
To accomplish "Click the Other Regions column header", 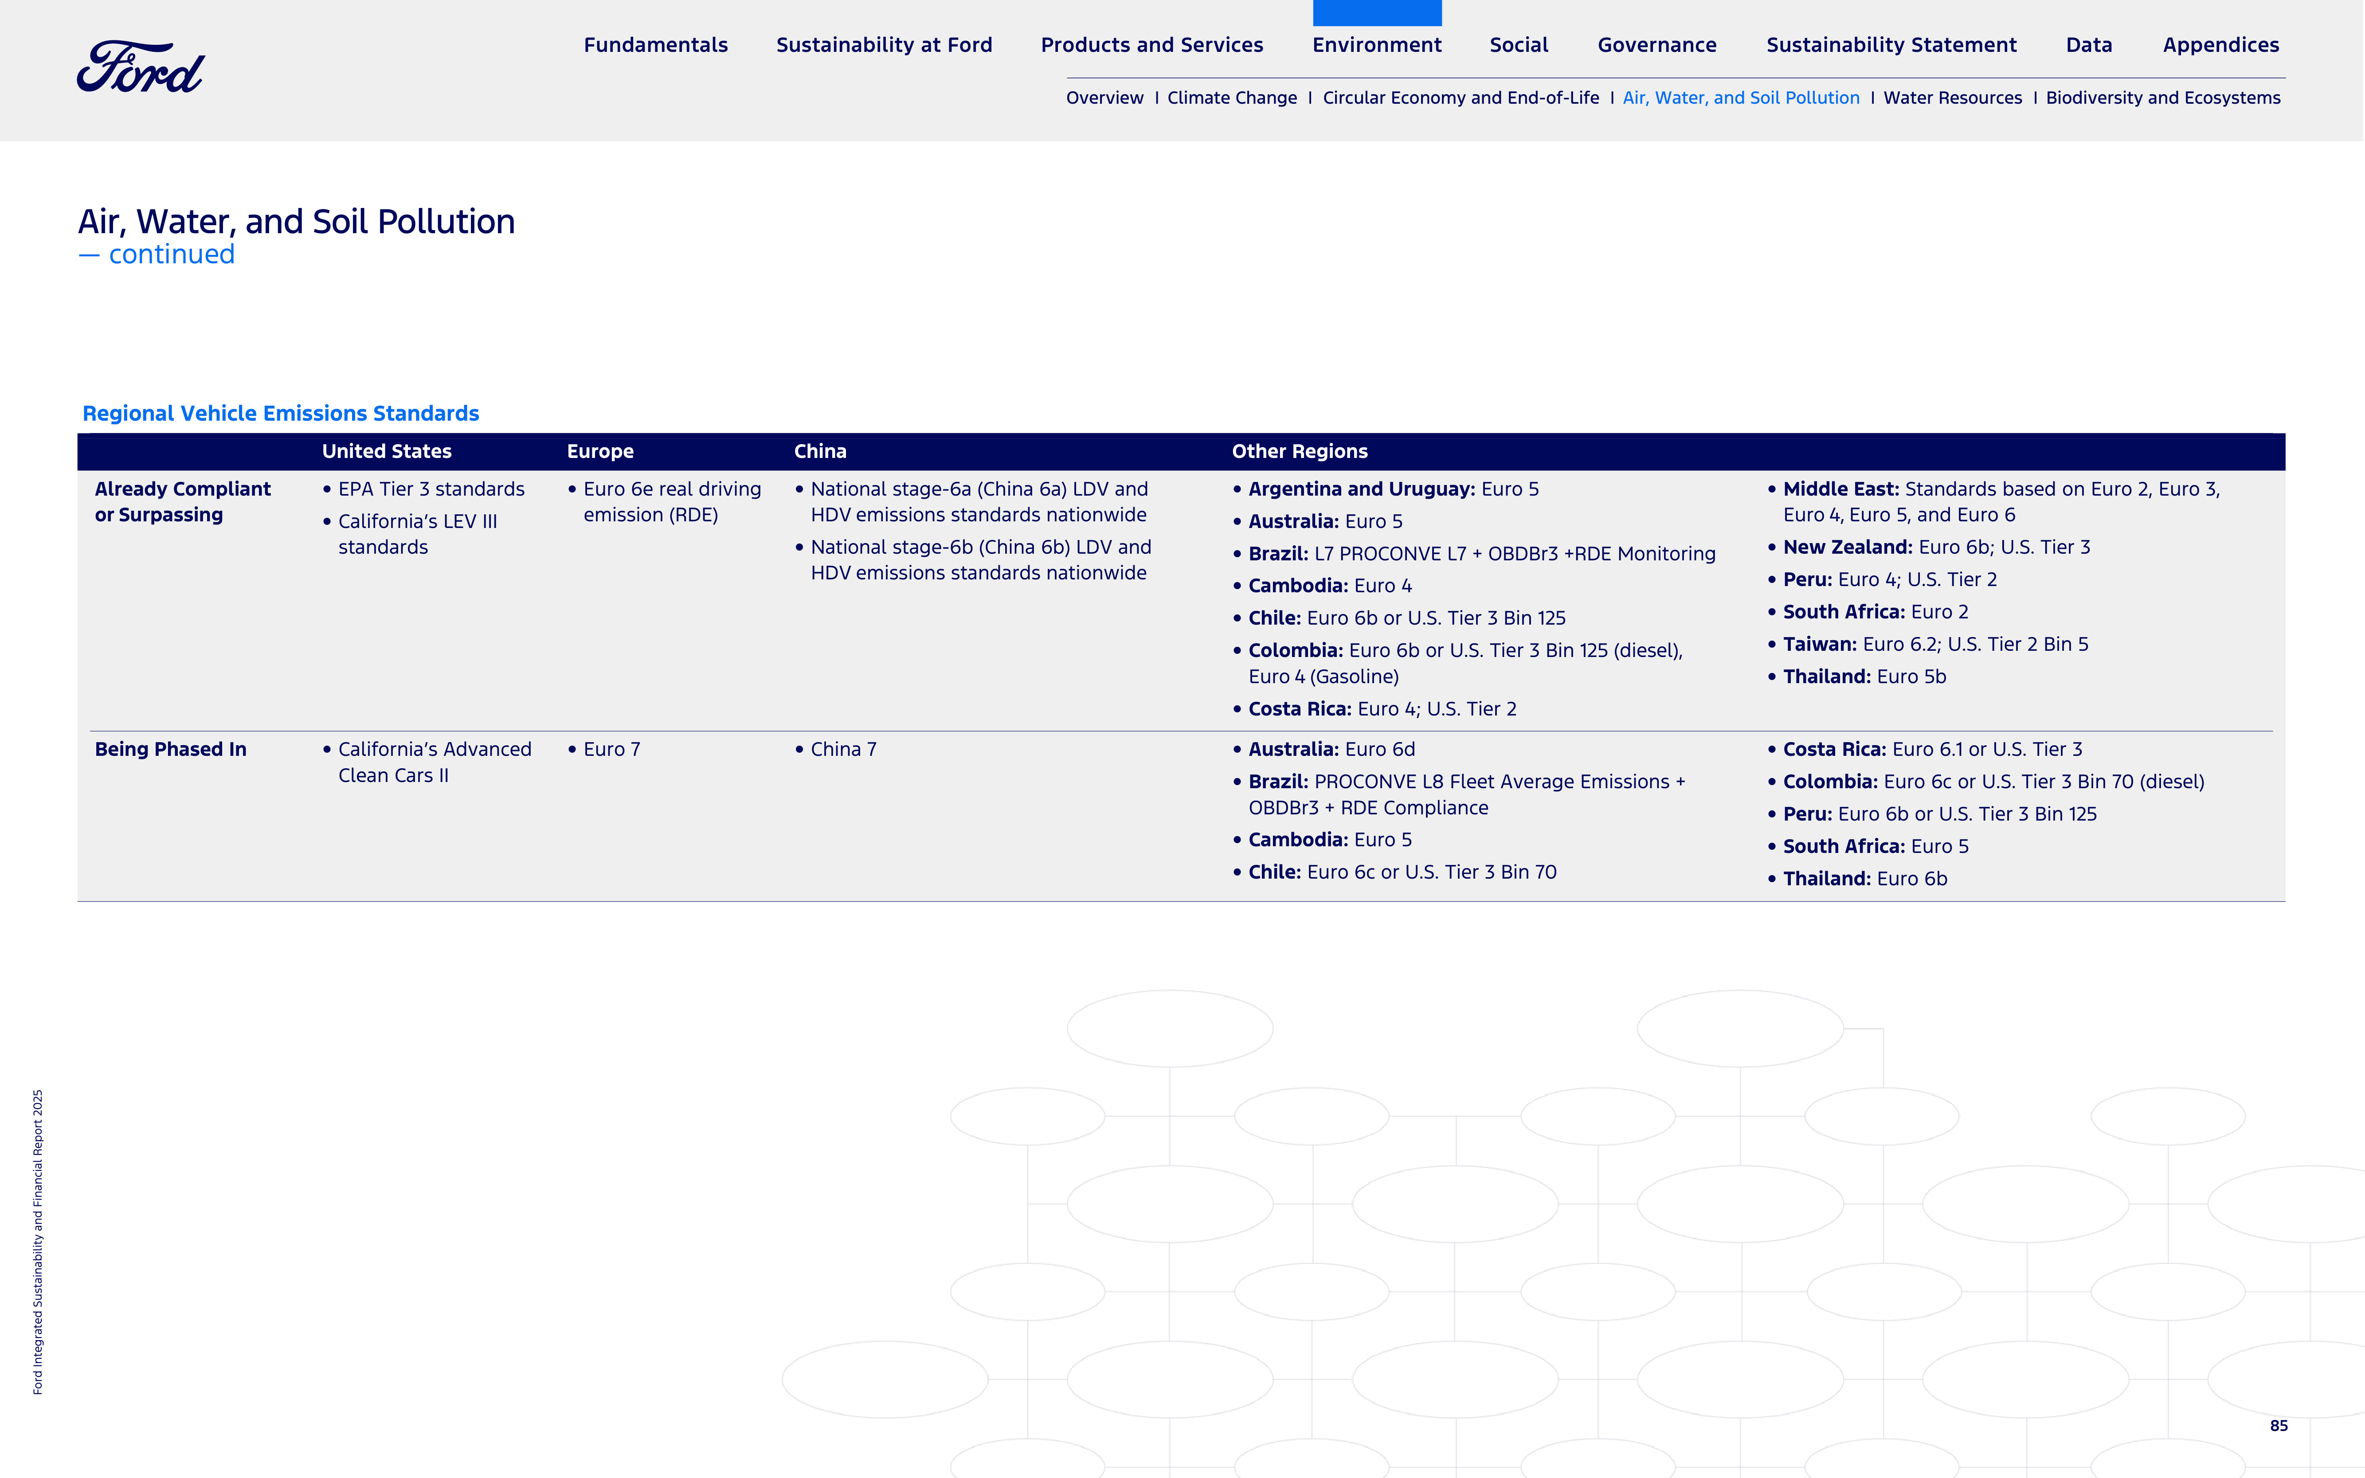I will [x=1300, y=452].
